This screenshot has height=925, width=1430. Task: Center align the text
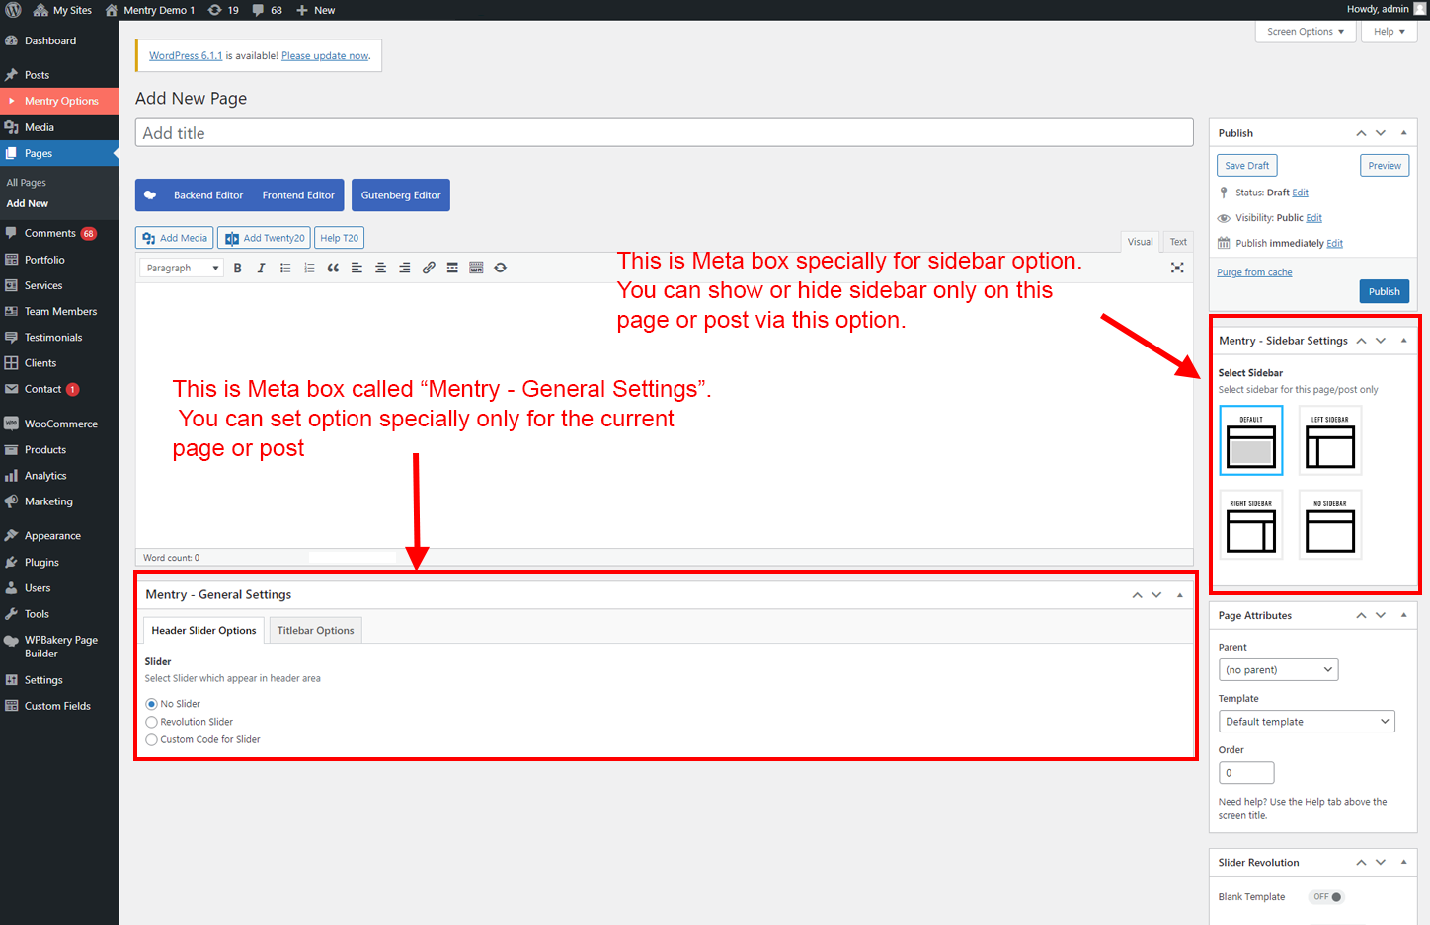[x=380, y=268]
